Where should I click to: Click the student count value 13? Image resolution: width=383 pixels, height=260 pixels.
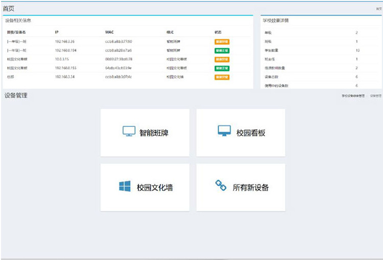pos(357,50)
